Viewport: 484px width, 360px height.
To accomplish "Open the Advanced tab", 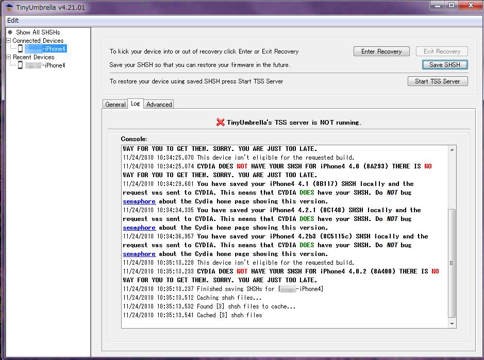I will click(x=159, y=104).
